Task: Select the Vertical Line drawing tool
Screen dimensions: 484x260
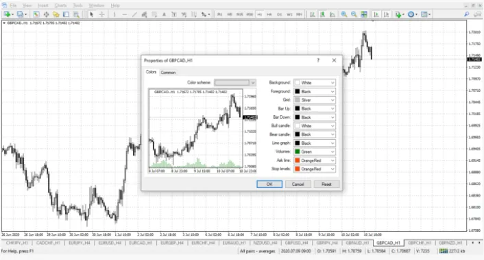Action: (114, 14)
